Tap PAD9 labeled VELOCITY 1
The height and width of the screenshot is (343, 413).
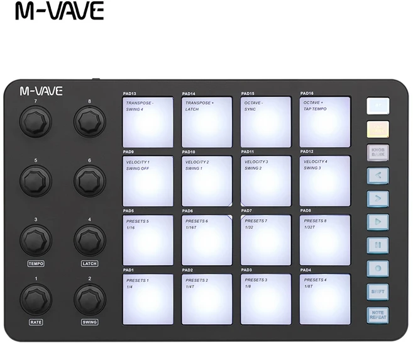(x=148, y=181)
